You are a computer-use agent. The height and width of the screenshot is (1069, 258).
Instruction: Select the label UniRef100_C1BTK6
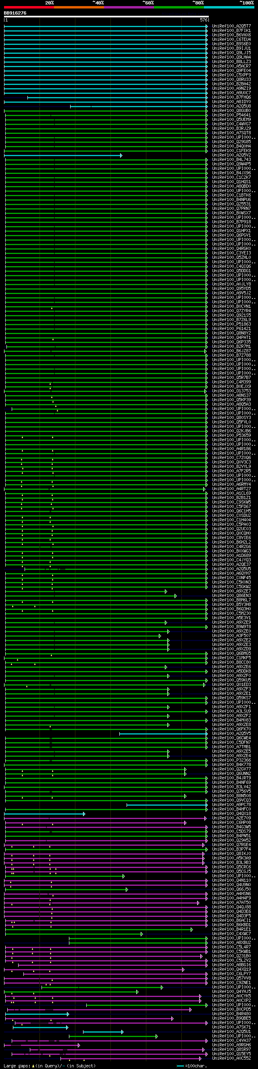click(x=231, y=195)
